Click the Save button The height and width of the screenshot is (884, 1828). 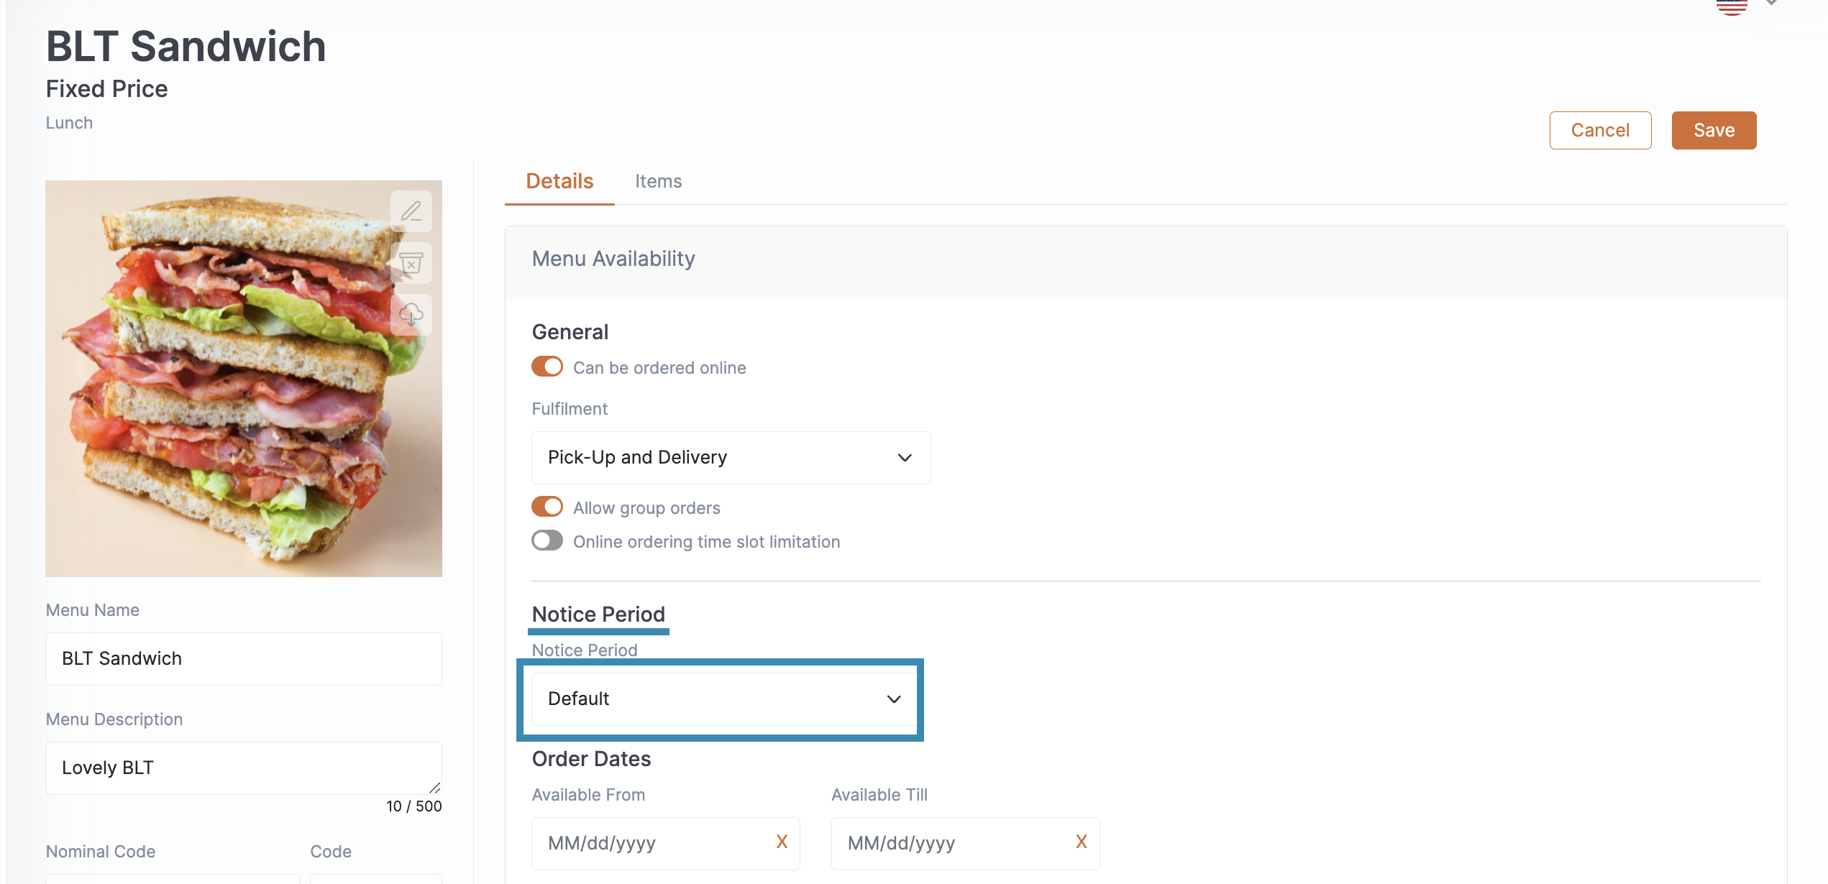1714,130
